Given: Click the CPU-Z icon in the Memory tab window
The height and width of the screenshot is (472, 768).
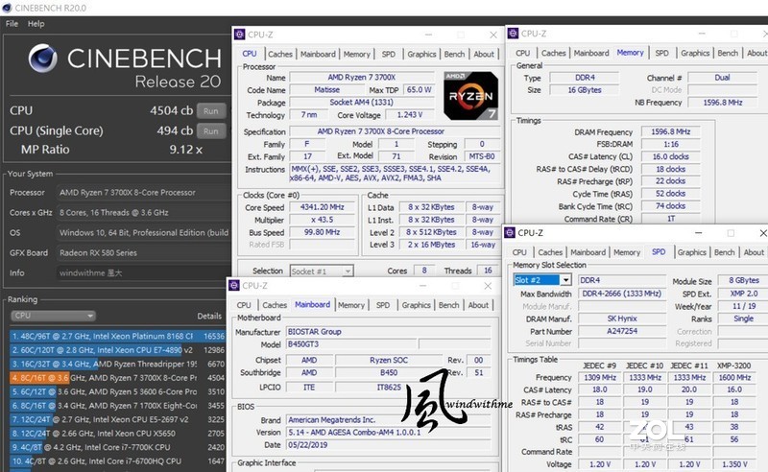Looking at the screenshot, I should [513, 34].
